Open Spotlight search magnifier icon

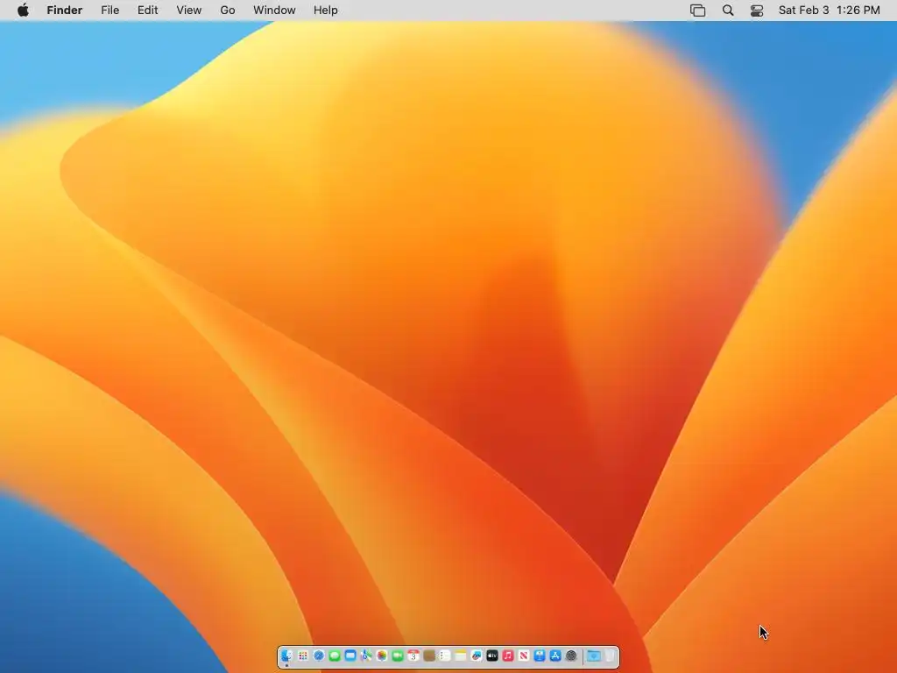pos(728,11)
